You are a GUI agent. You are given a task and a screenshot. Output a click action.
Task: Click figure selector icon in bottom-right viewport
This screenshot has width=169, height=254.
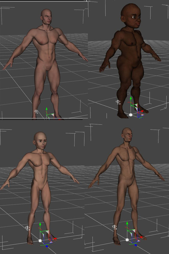[115, 227]
